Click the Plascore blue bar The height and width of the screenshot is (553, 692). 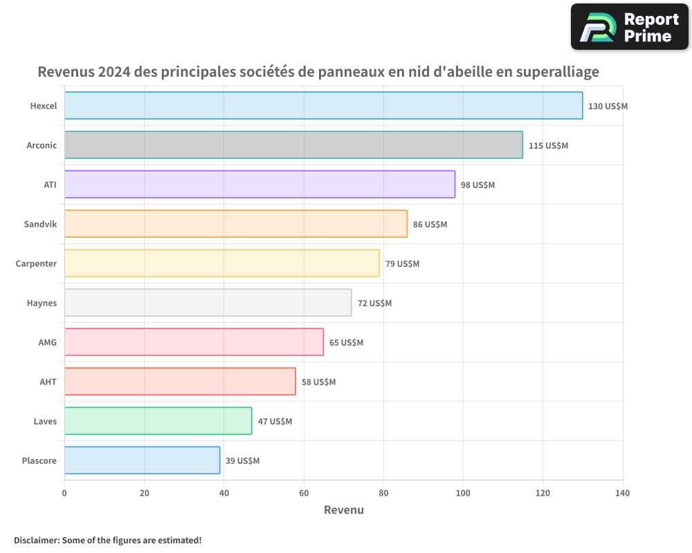142,460
